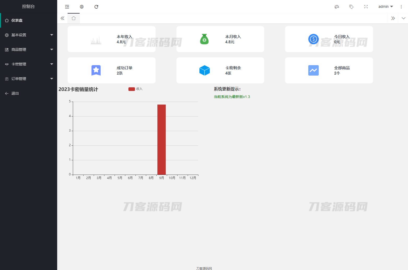This screenshot has height=270, width=408.
Task: Click 退出 to log out
Action: coord(15,93)
